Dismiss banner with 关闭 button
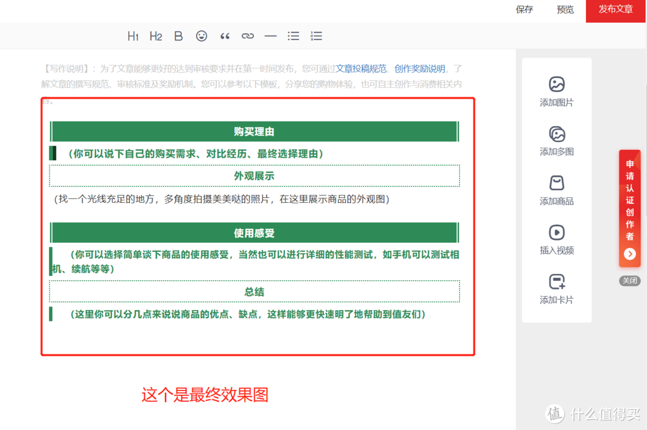Image resolution: width=647 pixels, height=430 pixels. [x=630, y=281]
